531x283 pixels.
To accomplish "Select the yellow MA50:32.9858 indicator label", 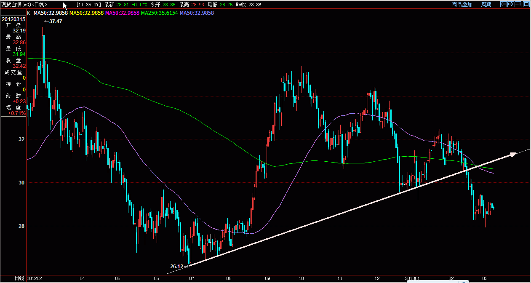I will (x=87, y=13).
